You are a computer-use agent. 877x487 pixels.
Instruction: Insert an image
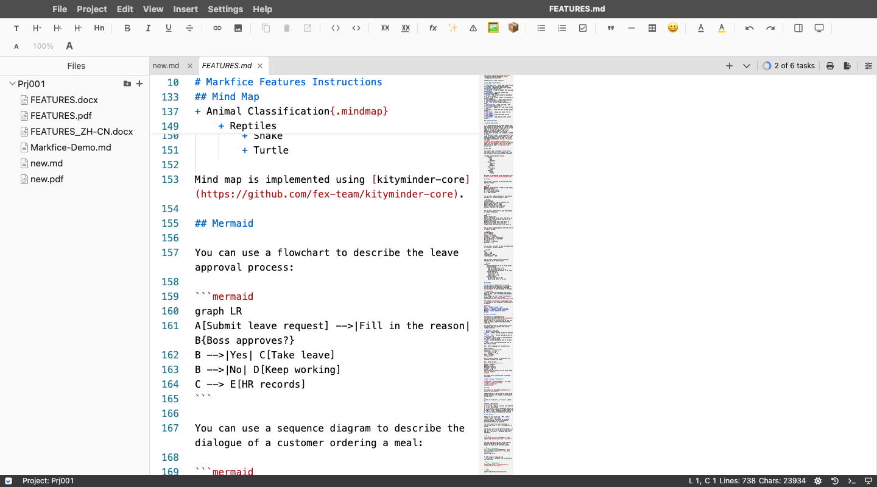[x=238, y=28]
